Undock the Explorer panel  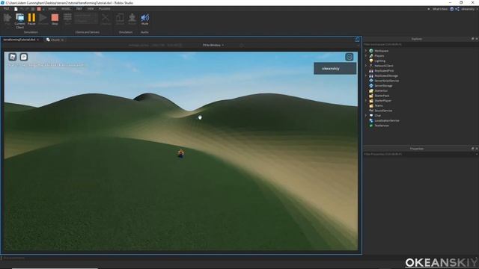click(472, 39)
